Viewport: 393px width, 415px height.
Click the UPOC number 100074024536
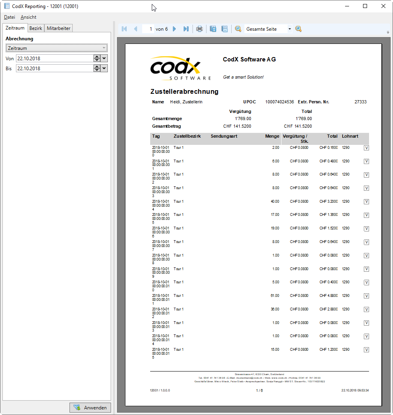coord(280,102)
